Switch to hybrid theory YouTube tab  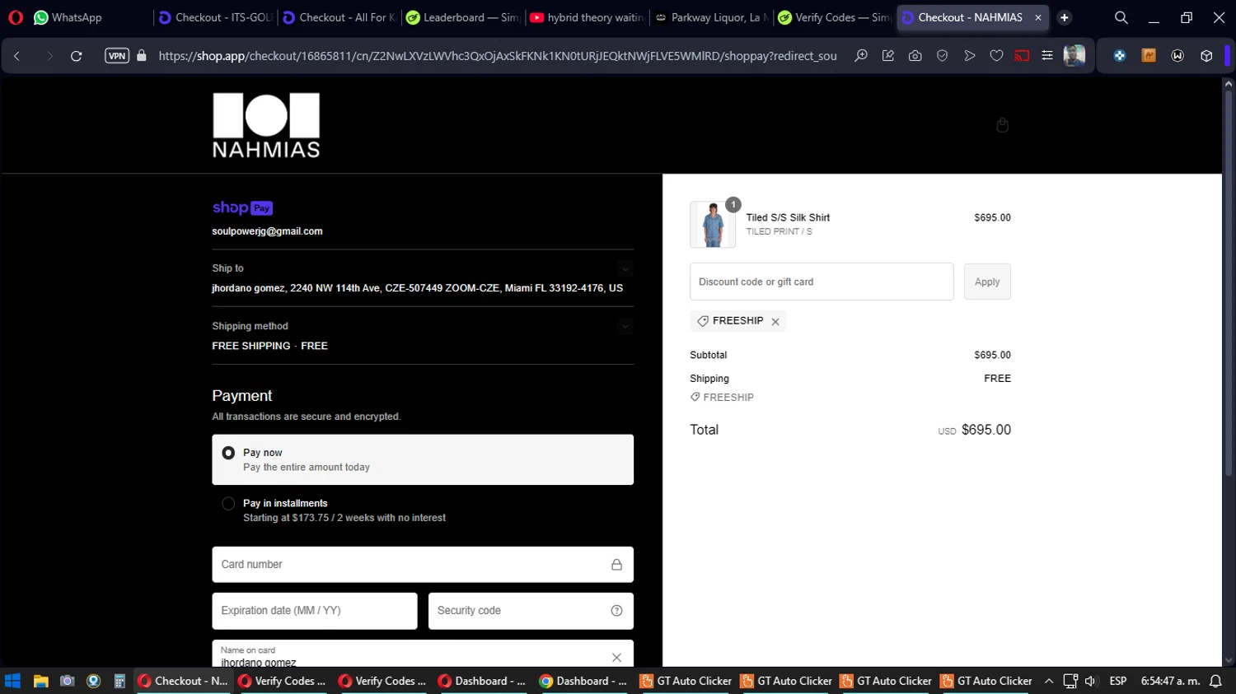pyautogui.click(x=586, y=17)
